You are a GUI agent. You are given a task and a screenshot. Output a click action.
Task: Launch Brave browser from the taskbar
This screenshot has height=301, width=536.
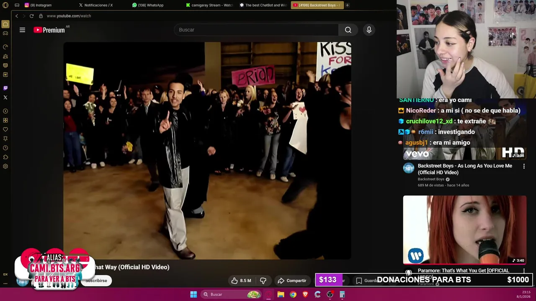(305, 294)
